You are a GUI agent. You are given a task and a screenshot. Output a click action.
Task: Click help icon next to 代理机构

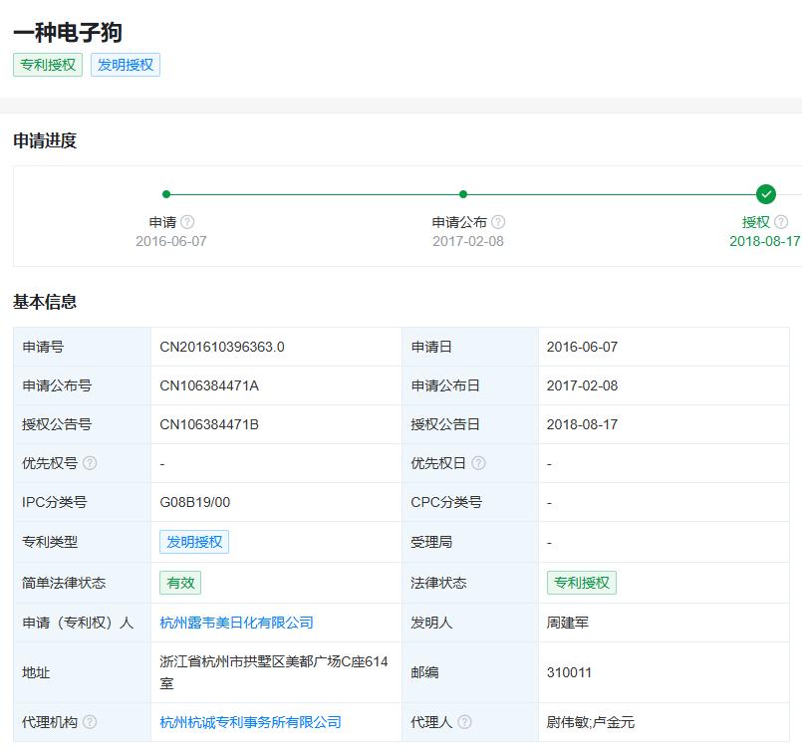point(90,722)
